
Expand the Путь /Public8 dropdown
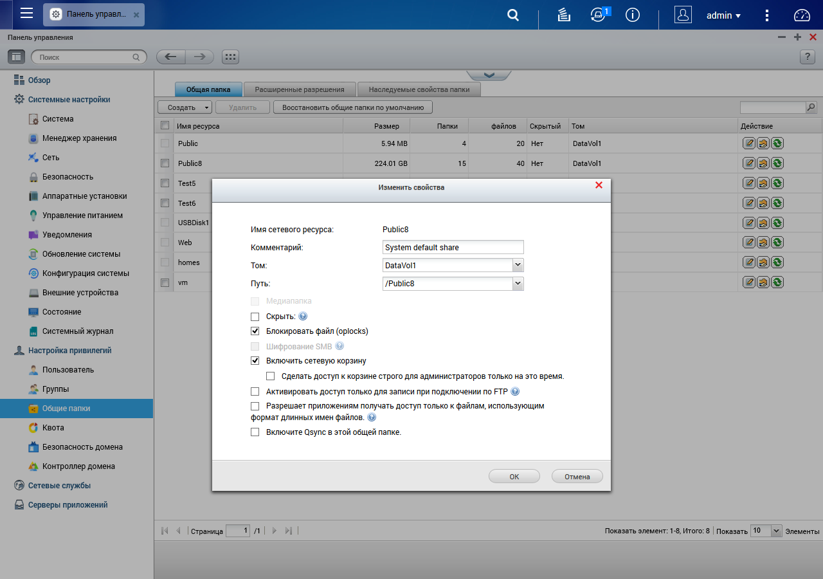point(518,284)
